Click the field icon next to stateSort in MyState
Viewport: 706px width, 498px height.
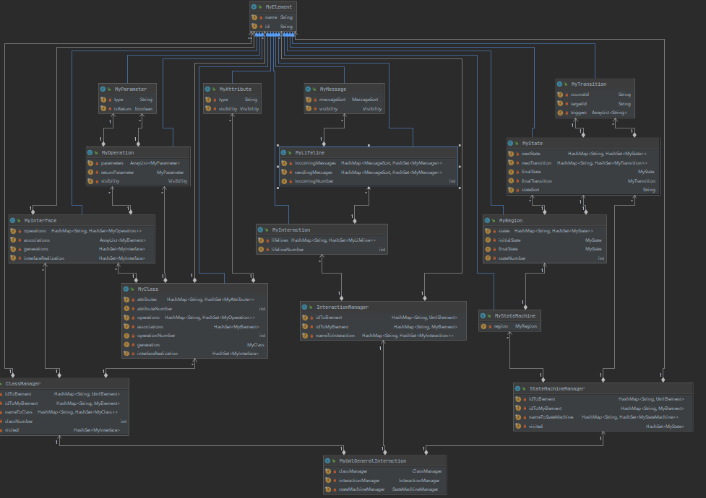(511, 190)
